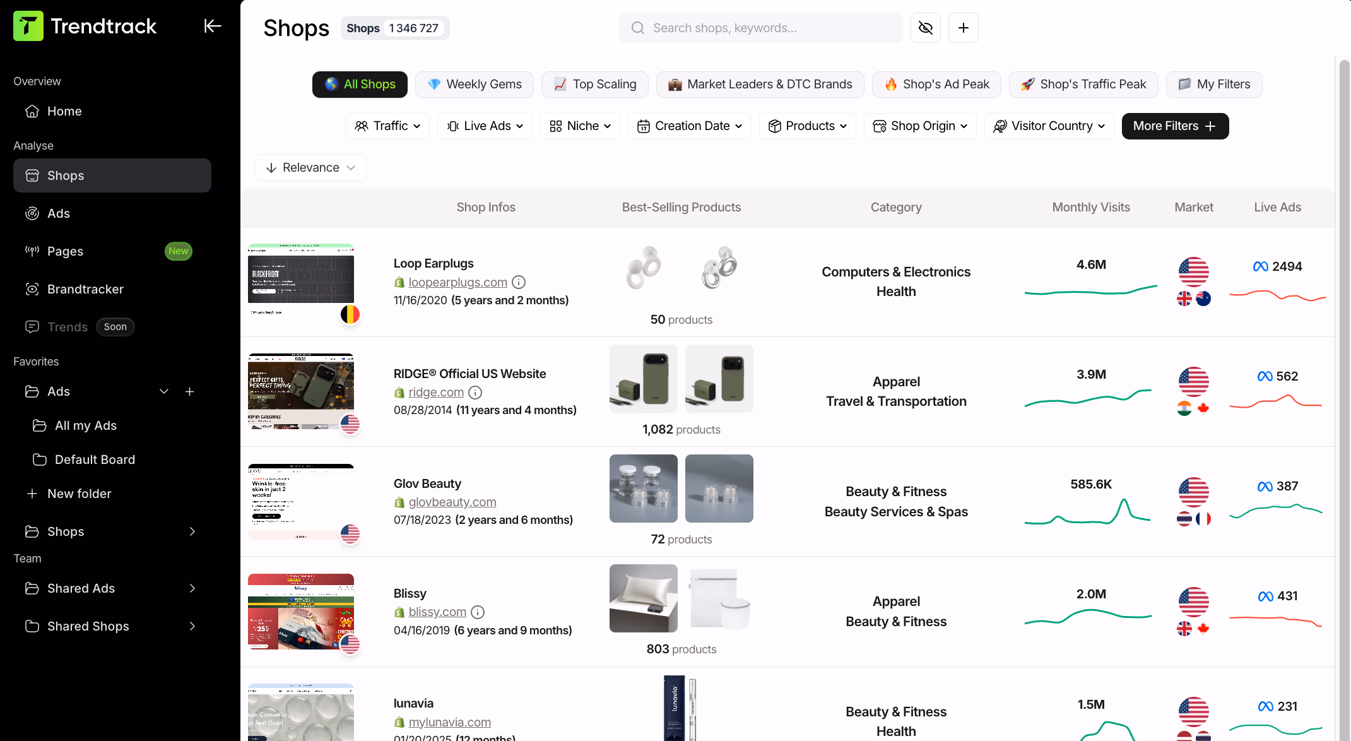Change the Relevance sort order dropdown
This screenshot has height=741, width=1351.
pyautogui.click(x=310, y=167)
